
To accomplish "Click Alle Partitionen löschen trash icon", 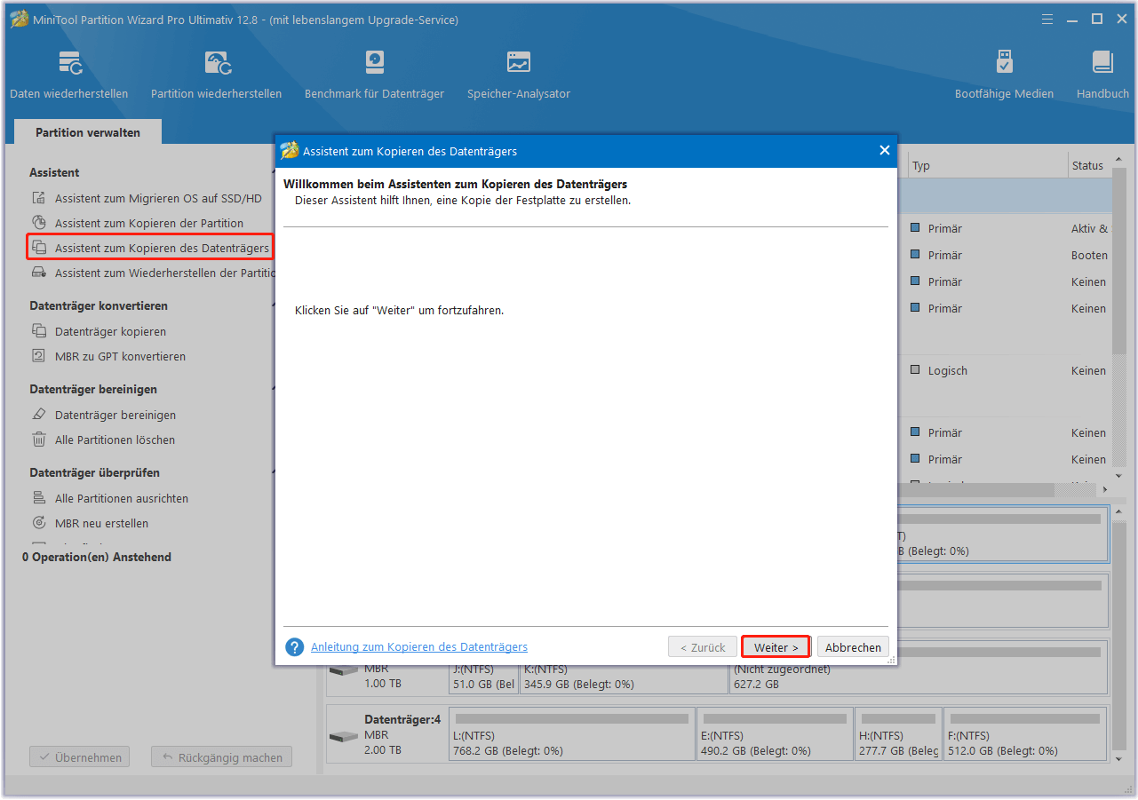I will pyautogui.click(x=39, y=440).
